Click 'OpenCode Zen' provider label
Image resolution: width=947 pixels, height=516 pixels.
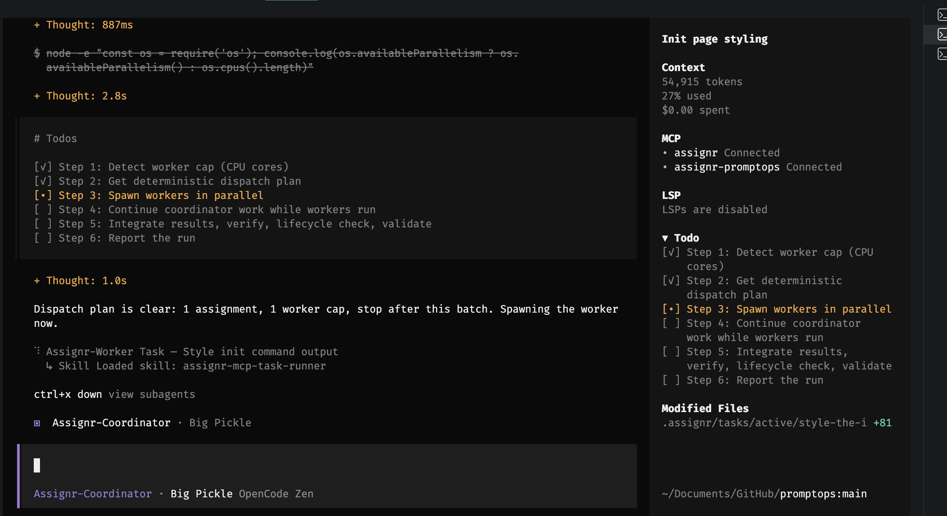coord(276,494)
